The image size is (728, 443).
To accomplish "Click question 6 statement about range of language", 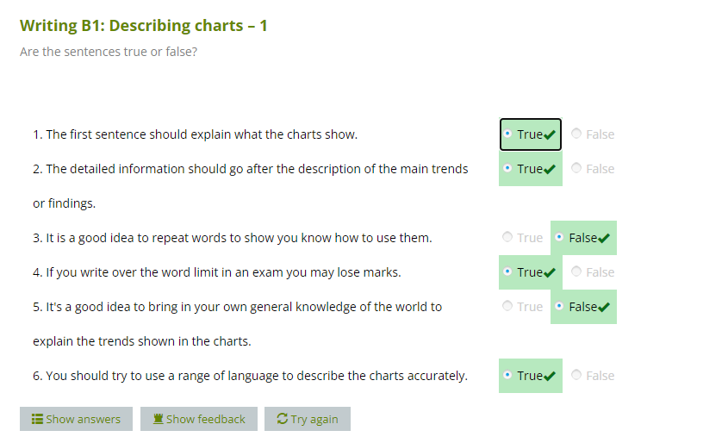I will [x=250, y=376].
